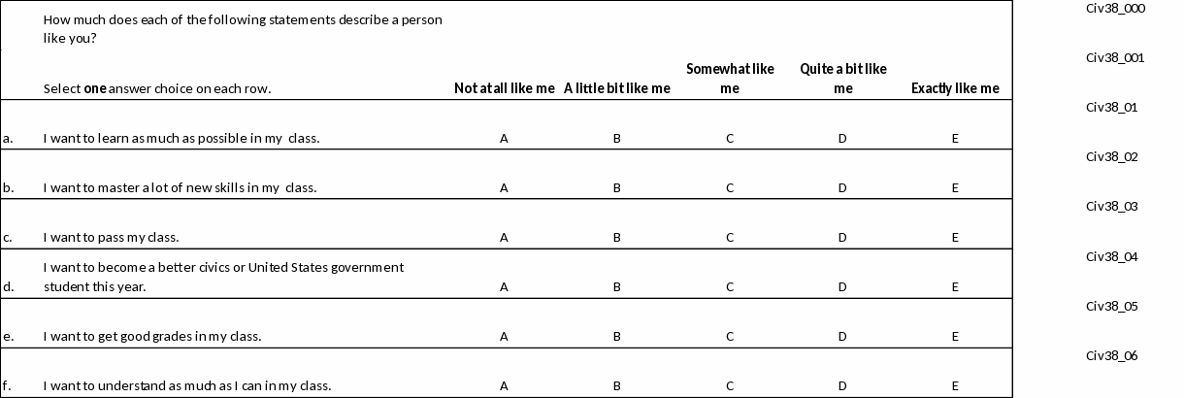Choose E on the 'master new skills' row
The height and width of the screenshot is (398, 1184).
click(x=955, y=187)
